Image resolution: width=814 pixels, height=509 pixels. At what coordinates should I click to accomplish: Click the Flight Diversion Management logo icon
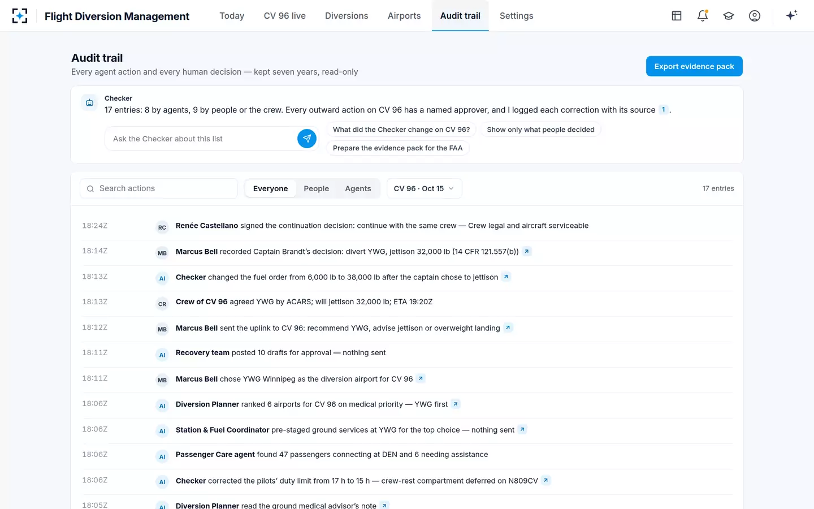coord(20,16)
